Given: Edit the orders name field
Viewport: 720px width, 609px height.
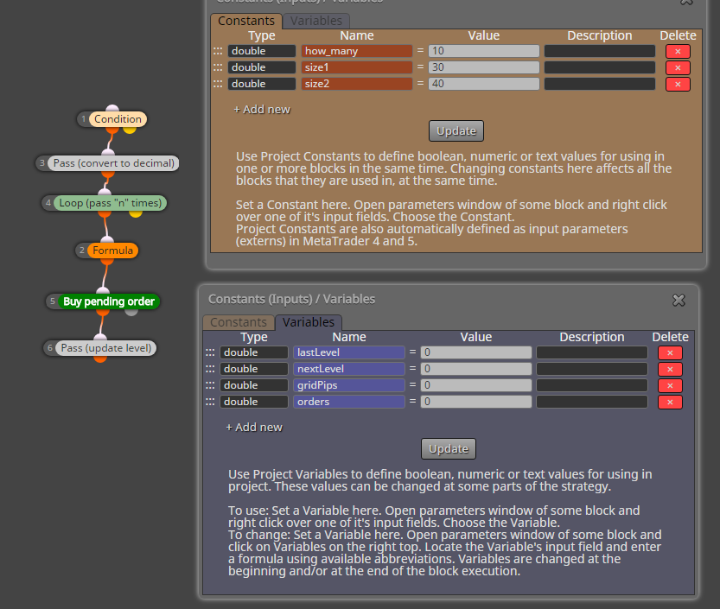Looking at the screenshot, I should point(349,402).
